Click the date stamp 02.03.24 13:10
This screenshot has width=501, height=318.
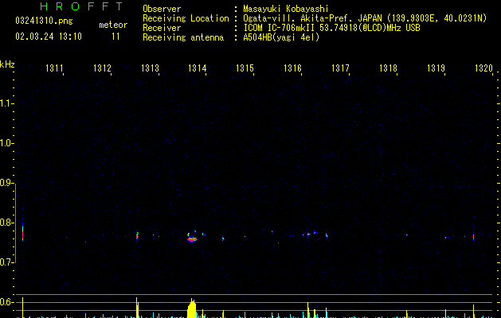pyautogui.click(x=49, y=37)
